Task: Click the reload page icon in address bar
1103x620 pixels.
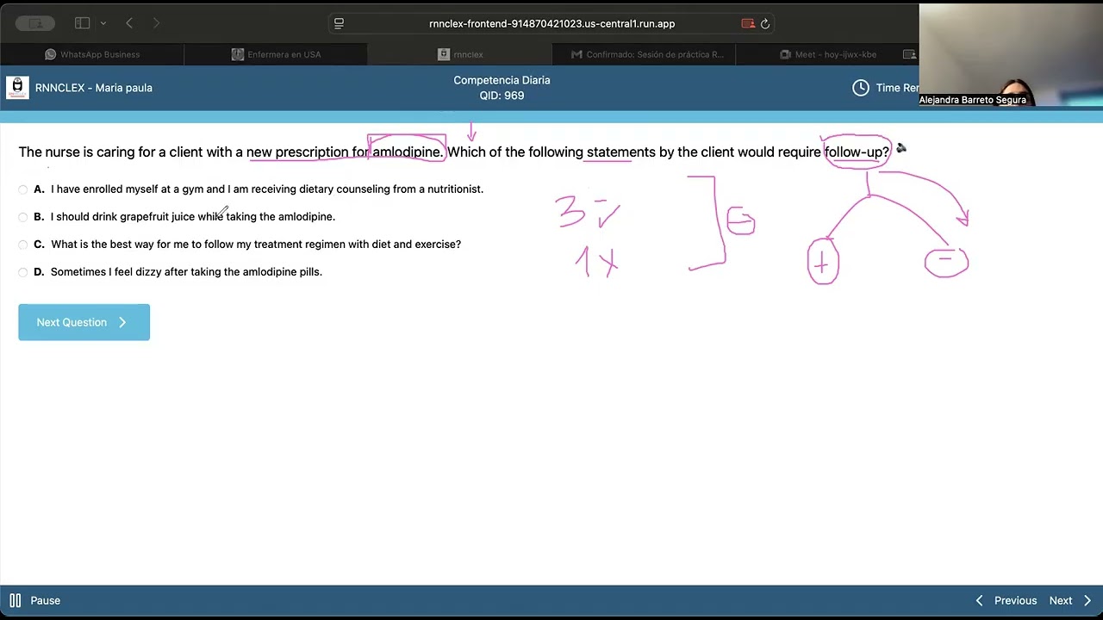Action: [x=765, y=24]
